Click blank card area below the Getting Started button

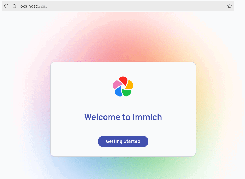click(x=123, y=152)
